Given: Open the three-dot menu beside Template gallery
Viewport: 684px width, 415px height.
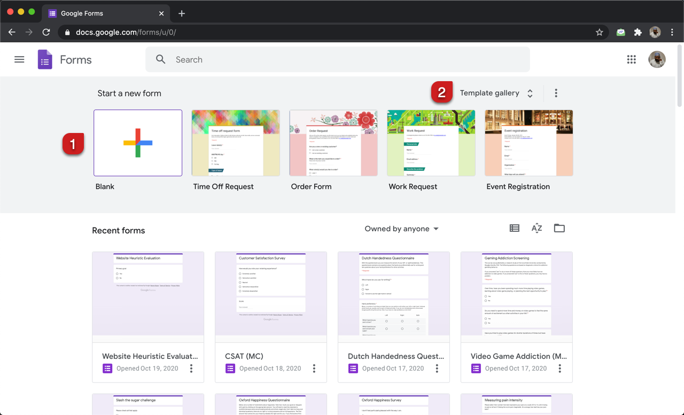Looking at the screenshot, I should tap(556, 93).
